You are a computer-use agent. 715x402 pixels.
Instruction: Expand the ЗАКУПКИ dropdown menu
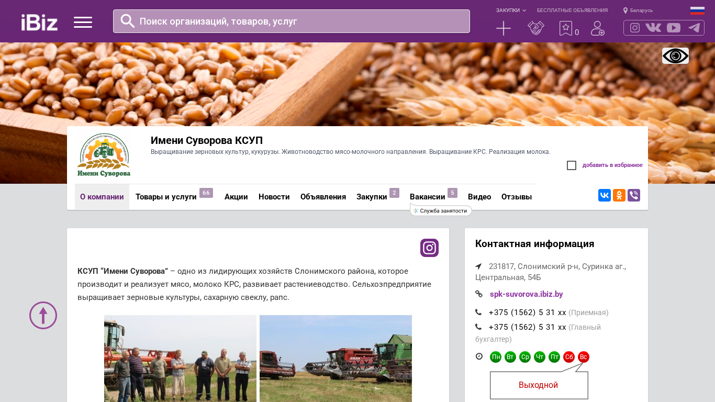click(511, 10)
